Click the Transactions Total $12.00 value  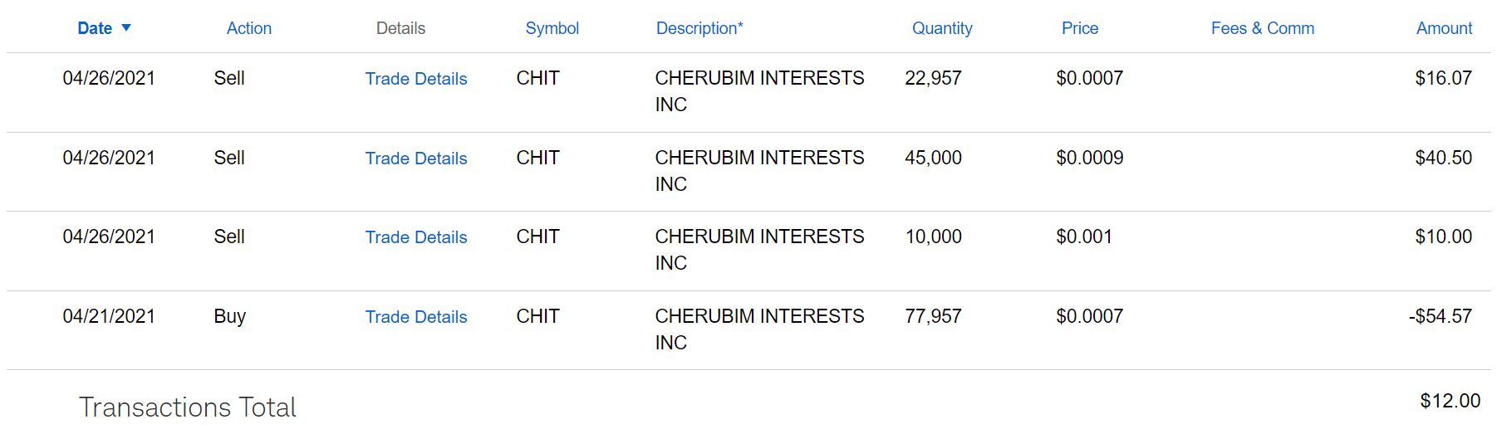point(1450,401)
